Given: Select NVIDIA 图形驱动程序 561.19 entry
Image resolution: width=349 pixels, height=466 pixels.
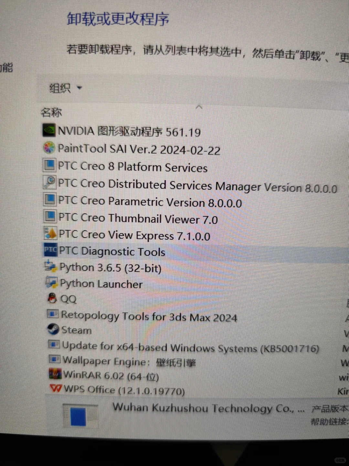Looking at the screenshot, I should [129, 131].
